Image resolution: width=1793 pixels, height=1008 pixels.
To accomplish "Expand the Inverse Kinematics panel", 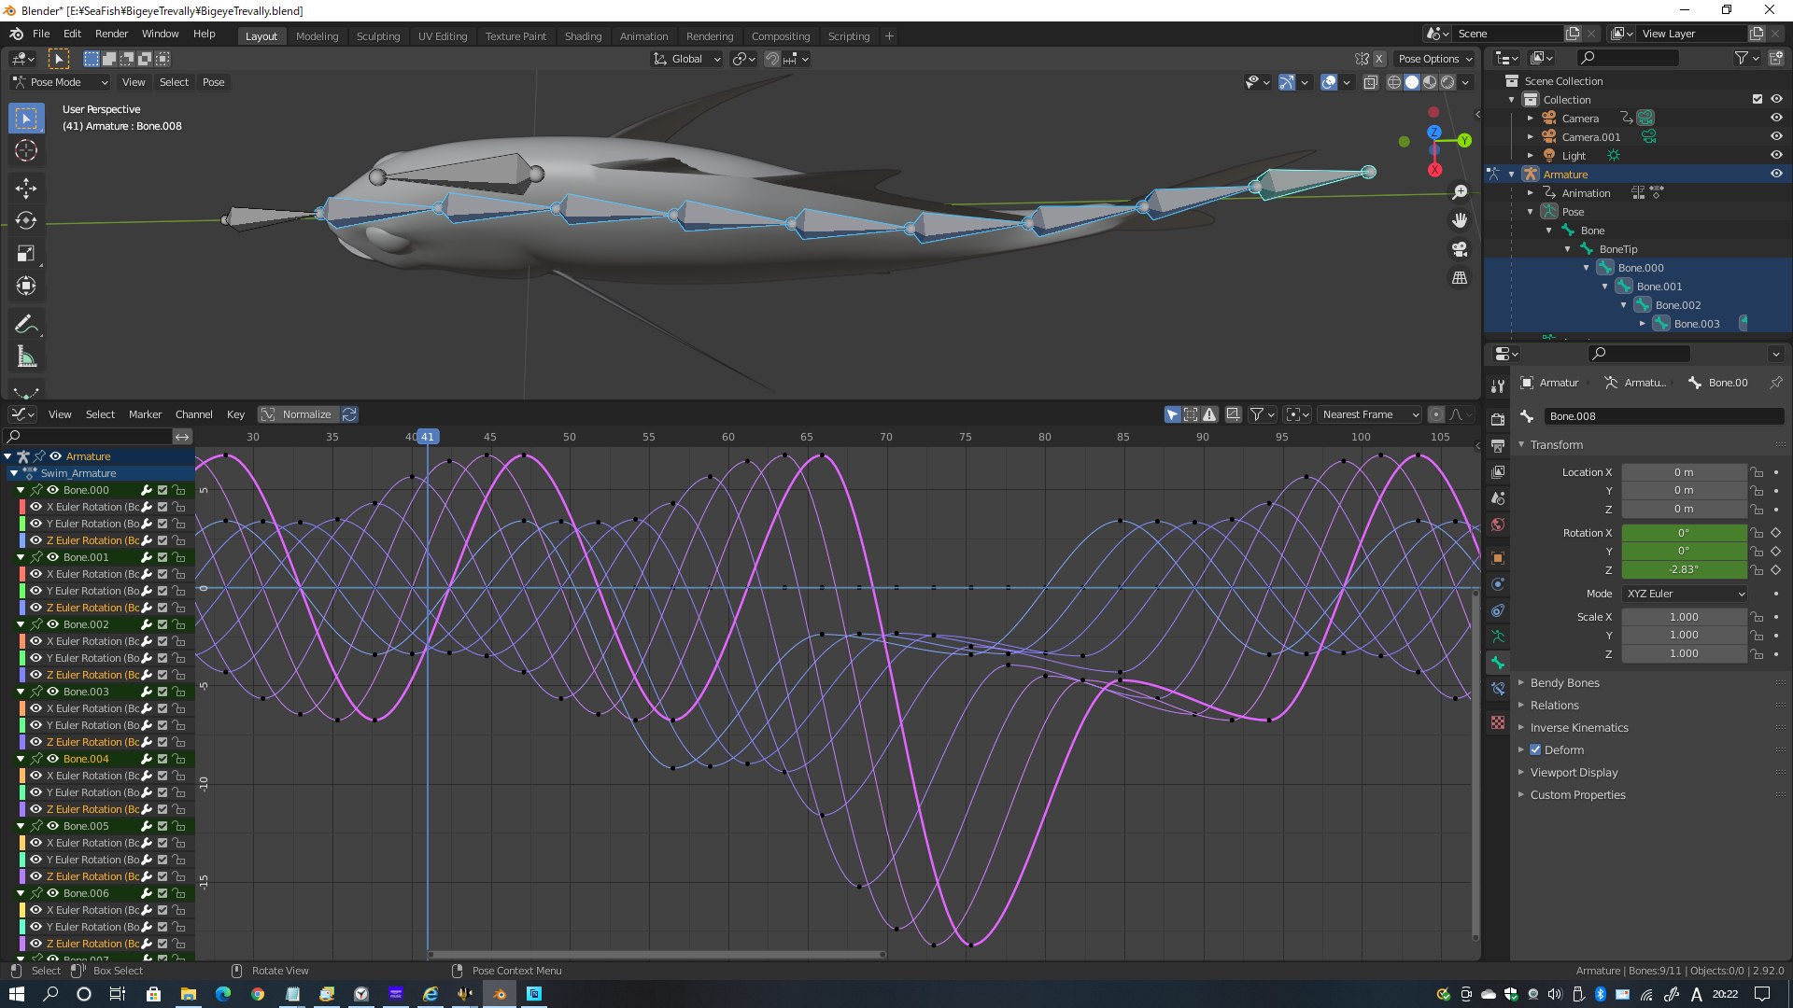I will click(1578, 728).
